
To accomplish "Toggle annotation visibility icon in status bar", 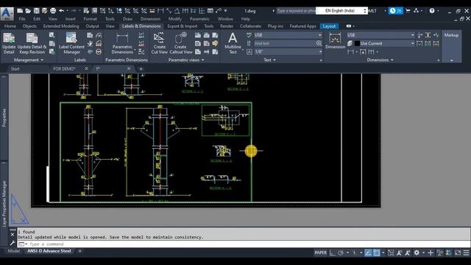I will click(399, 253).
